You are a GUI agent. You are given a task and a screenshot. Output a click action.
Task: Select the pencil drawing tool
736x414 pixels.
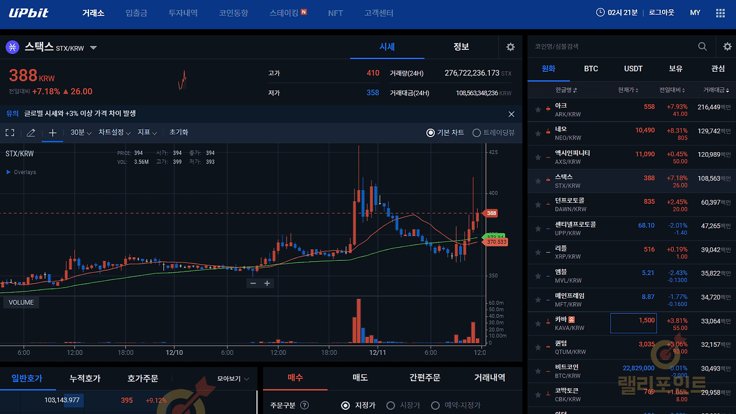coord(31,133)
